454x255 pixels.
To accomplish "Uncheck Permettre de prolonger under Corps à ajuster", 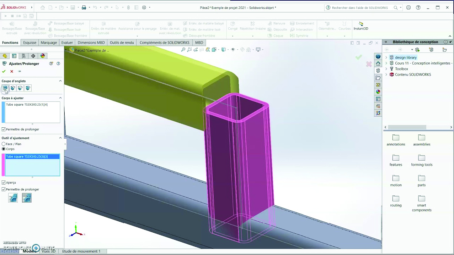I will [x=4, y=129].
